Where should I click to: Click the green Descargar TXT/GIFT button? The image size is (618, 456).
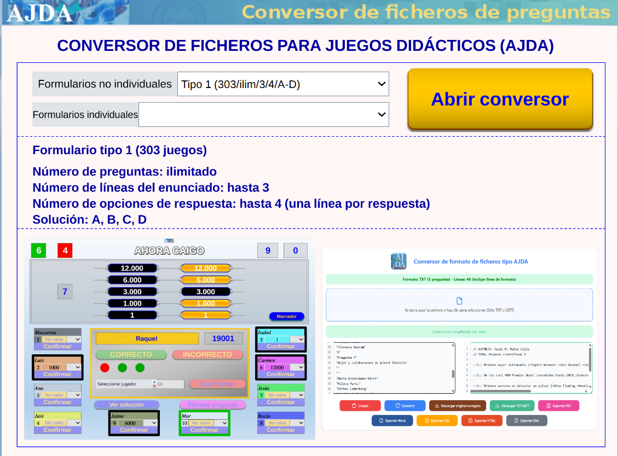coord(511,406)
